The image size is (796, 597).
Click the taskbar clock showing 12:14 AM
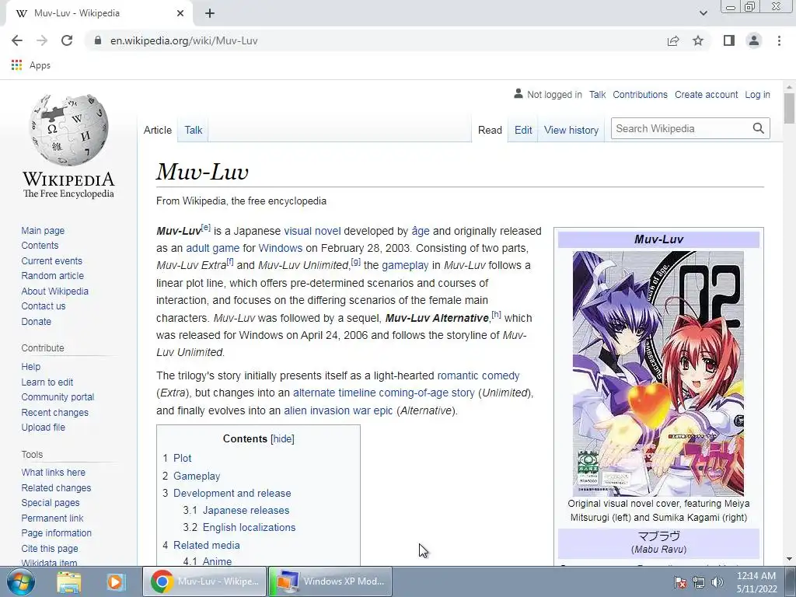click(x=756, y=582)
